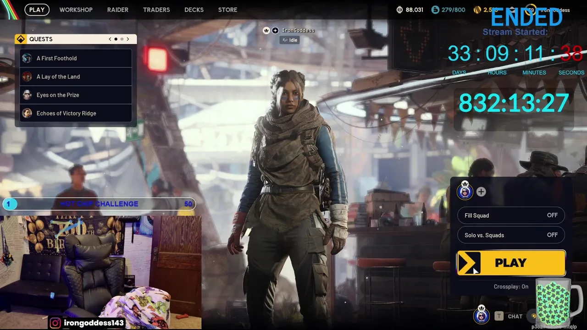Viewport: 587px width, 330px height.
Task: Click the plus icon next to IronGoddess name
Action: (275, 30)
